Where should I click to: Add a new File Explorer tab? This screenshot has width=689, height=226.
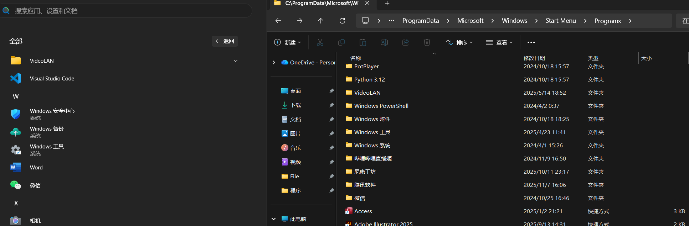pos(387,3)
